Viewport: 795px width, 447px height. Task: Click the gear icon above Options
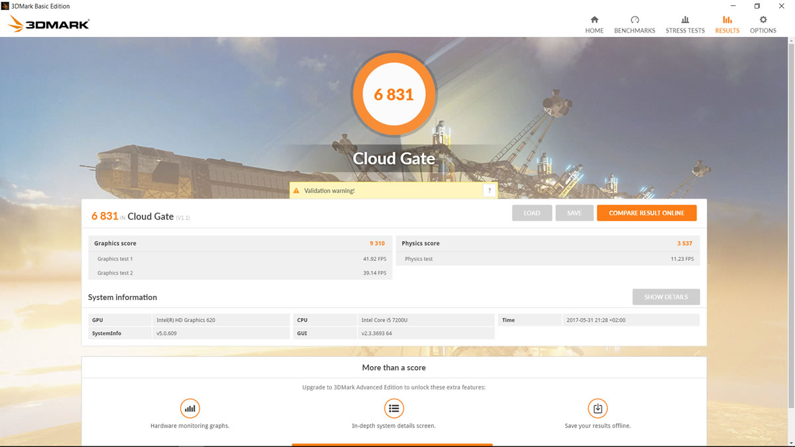763,20
